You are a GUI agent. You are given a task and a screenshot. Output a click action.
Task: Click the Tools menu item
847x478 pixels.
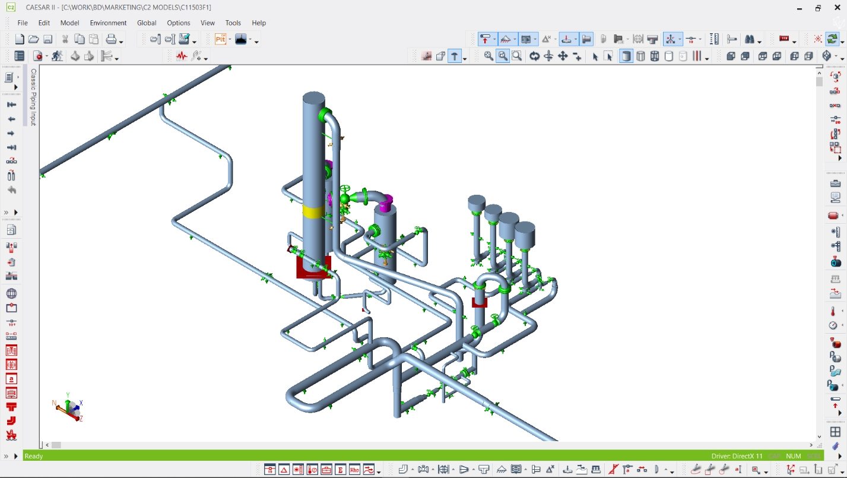tap(233, 23)
